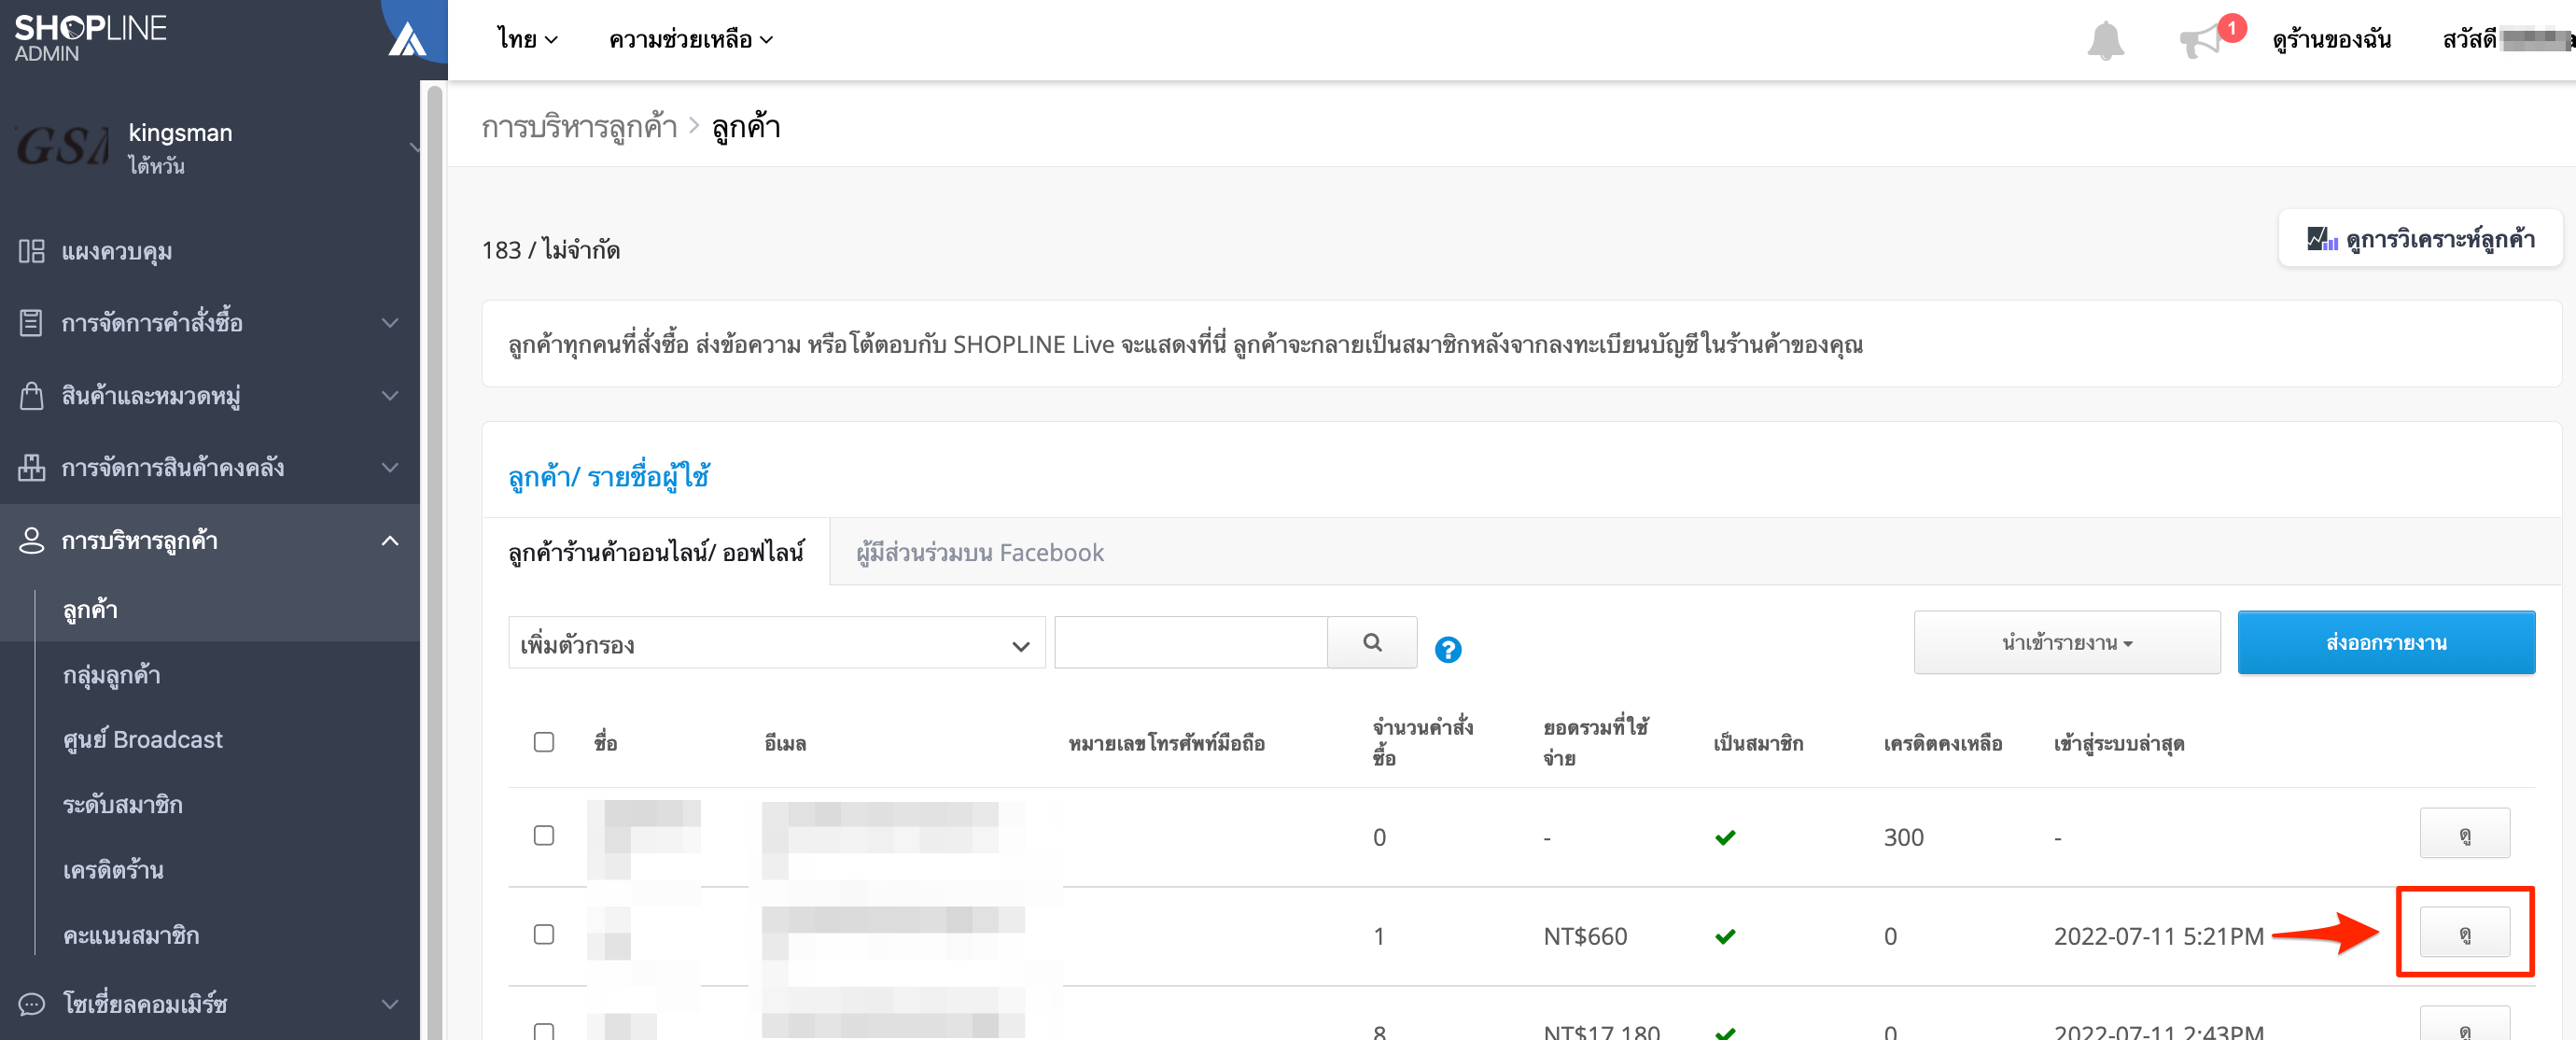Click the member checkmark in credit 300 row
Screen dimensions: 2576x1040
pos(1725,837)
